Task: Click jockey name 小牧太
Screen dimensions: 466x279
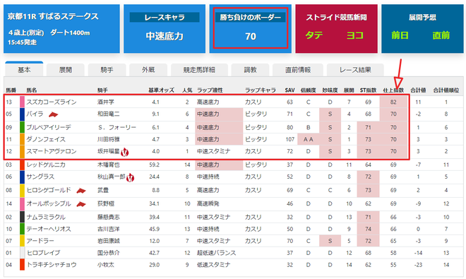Action: click(106, 265)
